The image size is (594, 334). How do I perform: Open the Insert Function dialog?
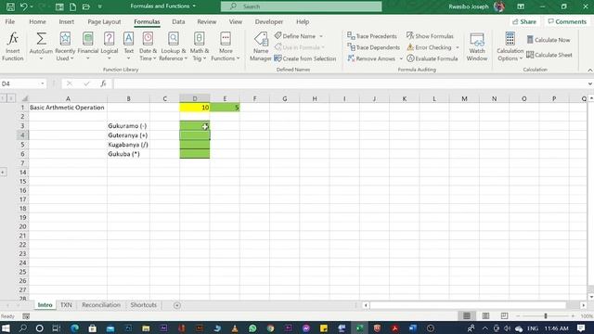click(13, 46)
